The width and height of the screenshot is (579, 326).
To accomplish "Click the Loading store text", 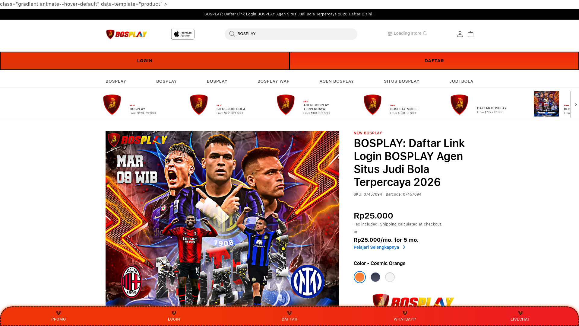I will coord(408,33).
